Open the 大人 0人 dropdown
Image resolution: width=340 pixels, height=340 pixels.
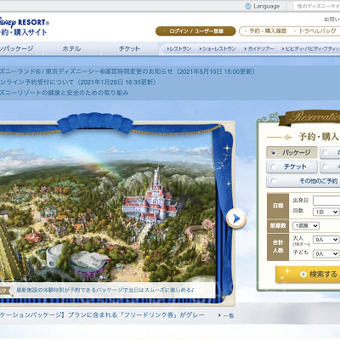pyautogui.click(x=326, y=240)
